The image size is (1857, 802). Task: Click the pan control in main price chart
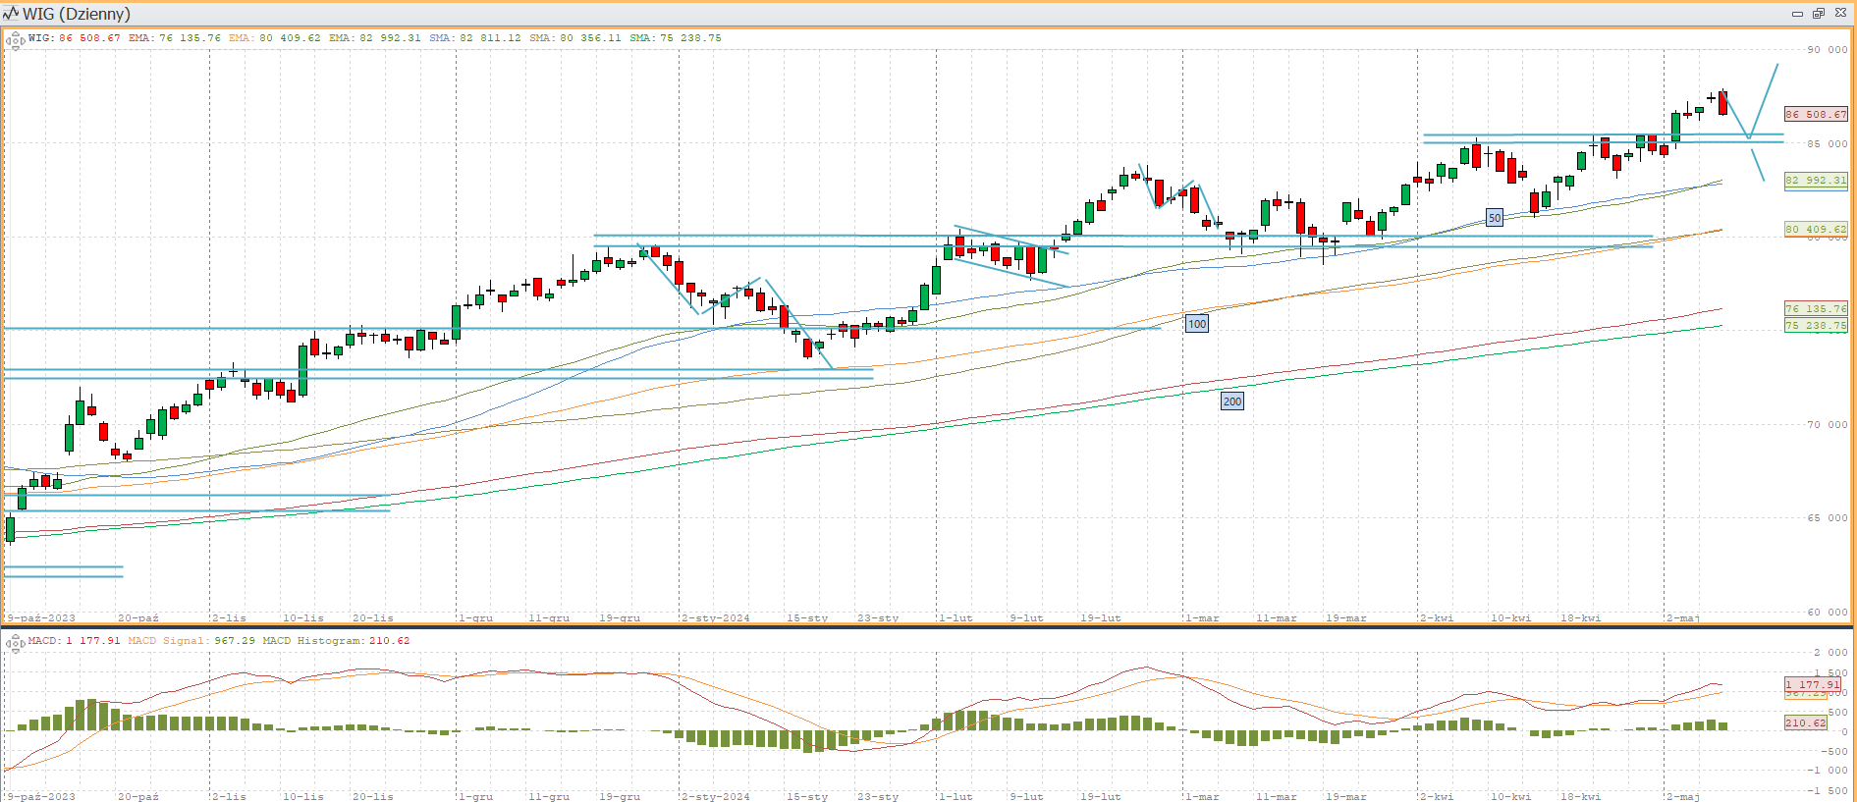pyautogui.click(x=15, y=40)
